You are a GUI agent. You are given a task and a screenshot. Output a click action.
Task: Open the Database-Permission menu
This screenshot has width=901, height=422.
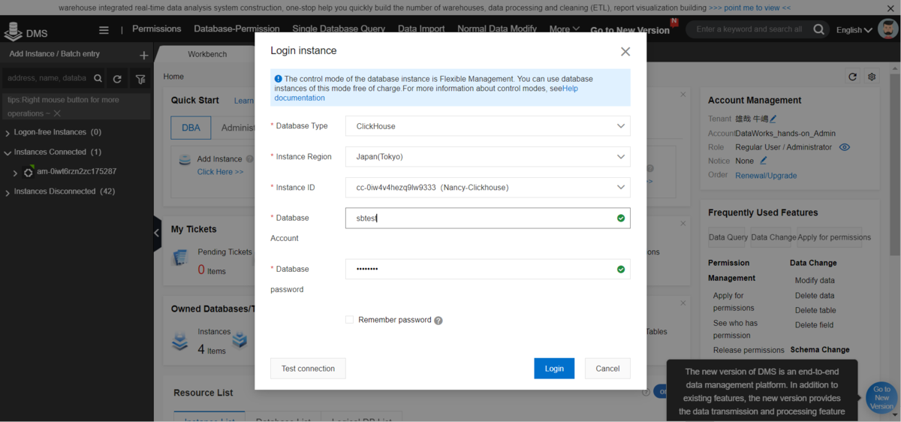click(x=237, y=29)
